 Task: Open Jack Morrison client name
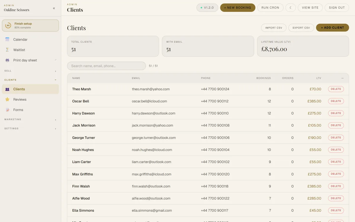pos(84,126)
